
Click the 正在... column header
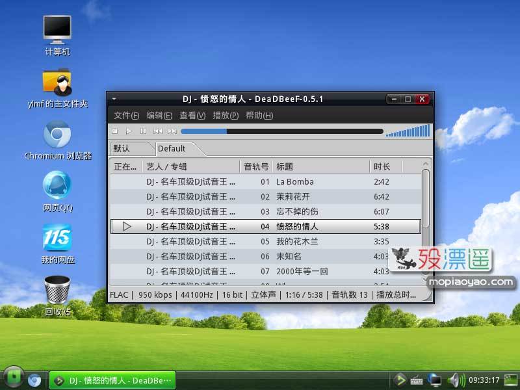pos(125,166)
